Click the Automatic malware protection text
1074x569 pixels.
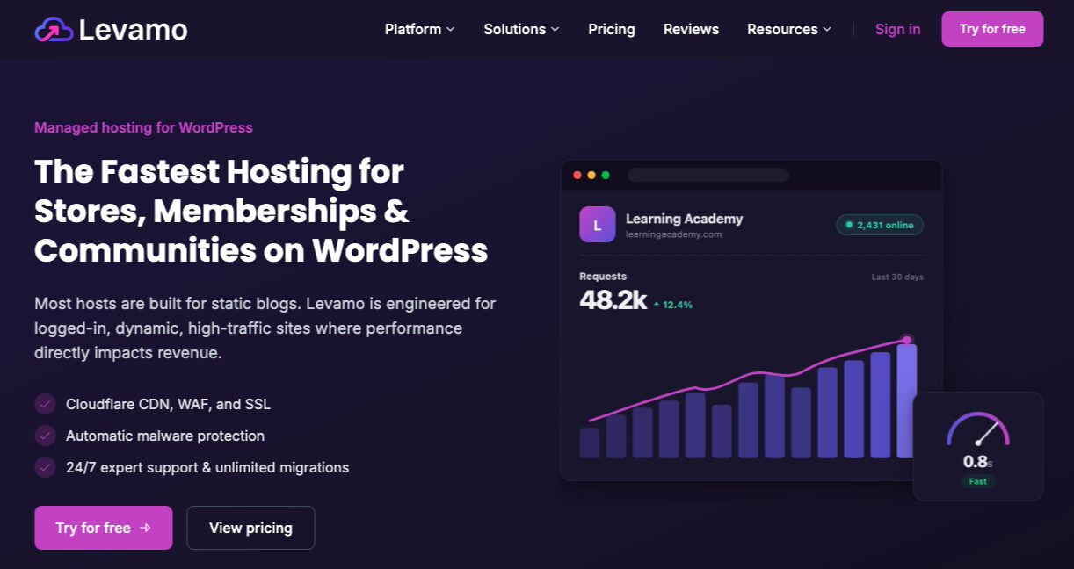165,436
